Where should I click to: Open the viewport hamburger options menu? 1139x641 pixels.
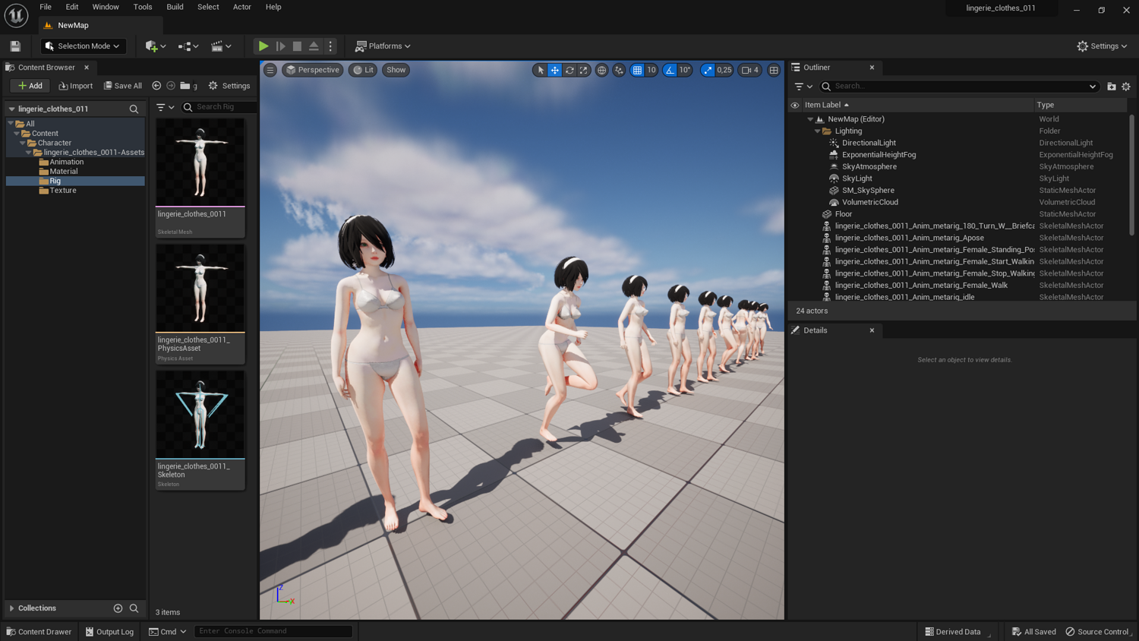[x=270, y=70]
